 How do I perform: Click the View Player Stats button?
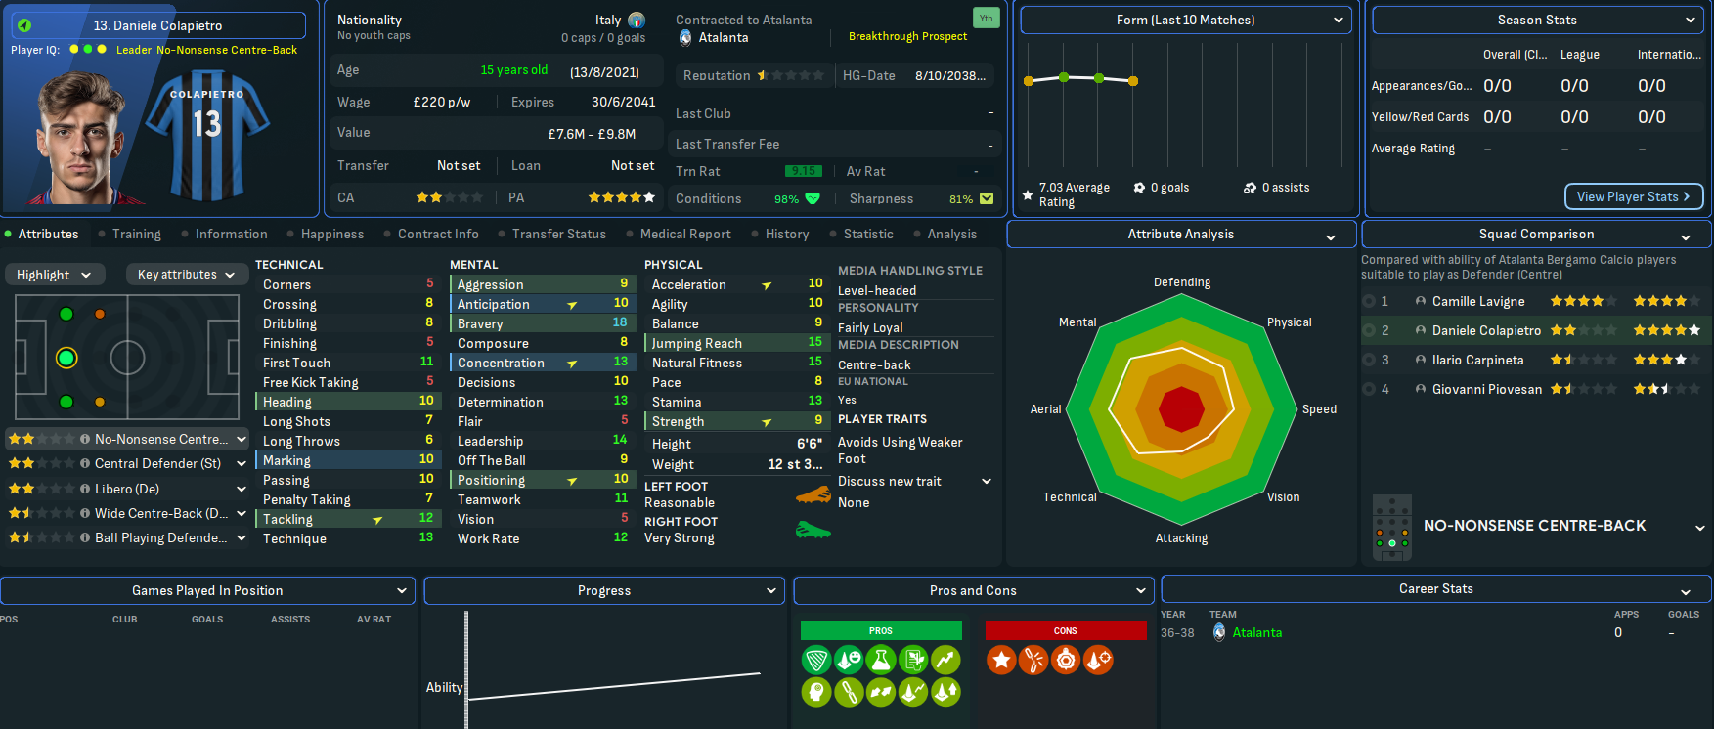click(1633, 196)
